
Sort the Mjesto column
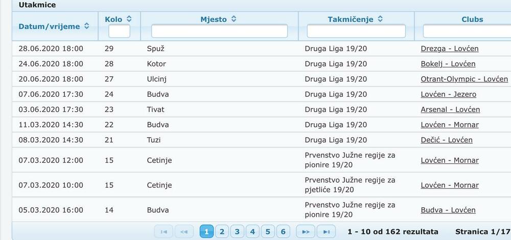234,19
